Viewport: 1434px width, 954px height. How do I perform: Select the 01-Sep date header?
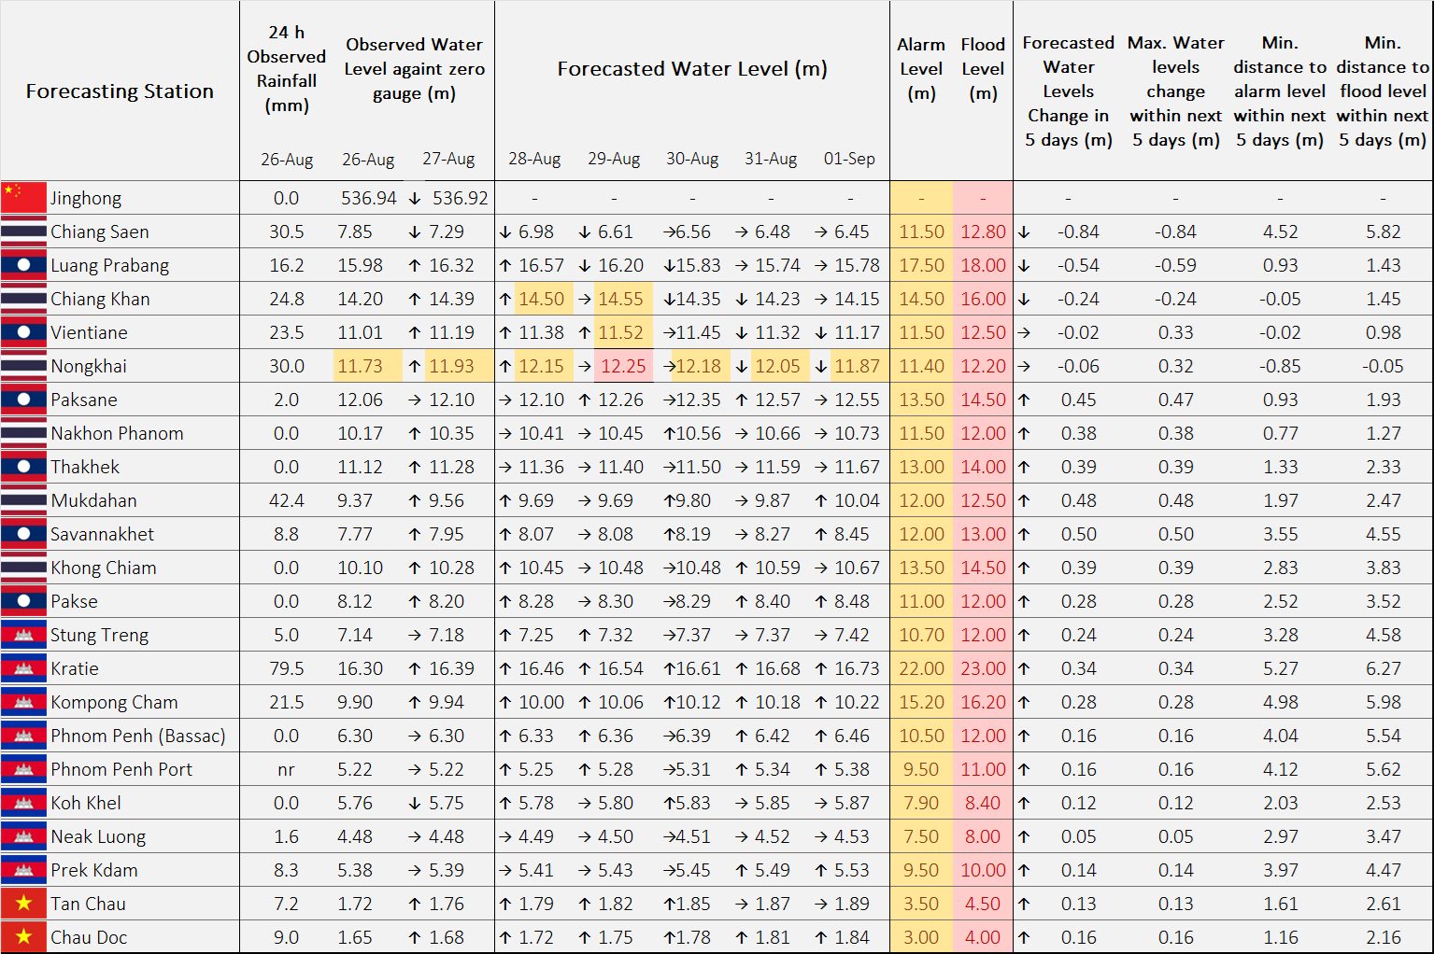tap(849, 159)
